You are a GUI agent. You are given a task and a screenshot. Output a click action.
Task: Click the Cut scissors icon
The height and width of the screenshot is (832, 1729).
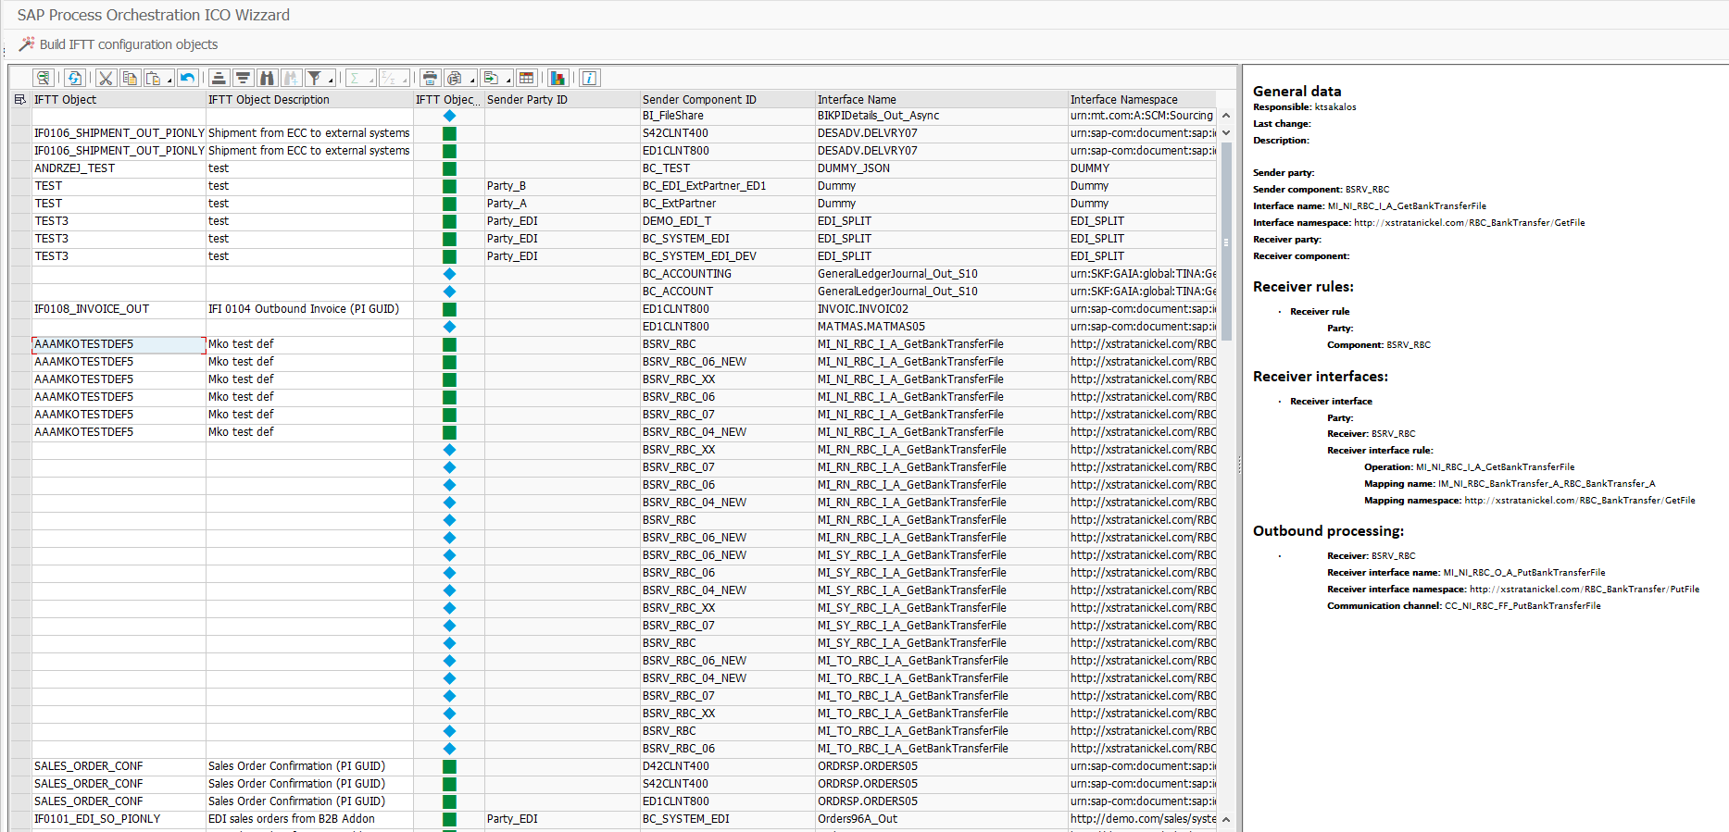click(106, 78)
